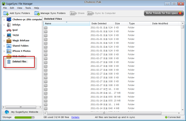Click the greyed Share toolbar icon
The height and width of the screenshot is (121, 186).
(x=73, y=13)
